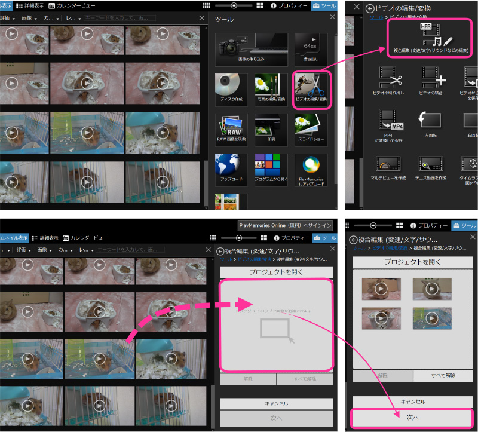Click the 書き出し 64GB card export icon

tap(311, 50)
